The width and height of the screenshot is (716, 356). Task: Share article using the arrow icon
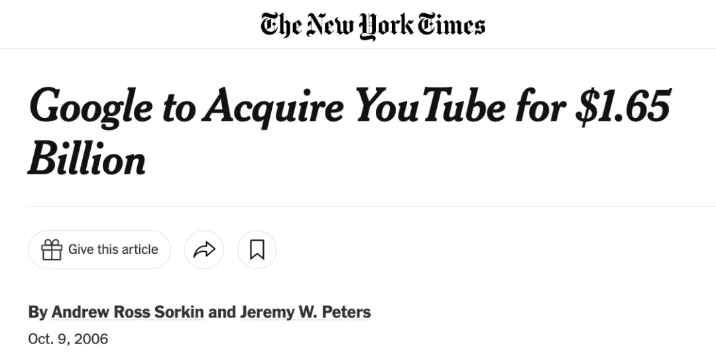tap(204, 250)
